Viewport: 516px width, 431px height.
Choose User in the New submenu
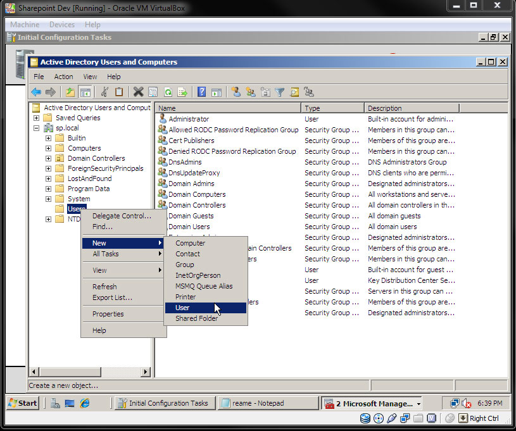tap(206, 308)
